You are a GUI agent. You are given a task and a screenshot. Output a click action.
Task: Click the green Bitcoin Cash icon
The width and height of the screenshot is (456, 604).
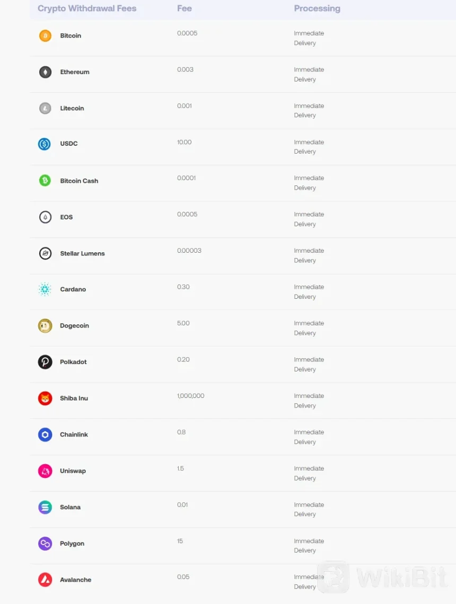45,181
